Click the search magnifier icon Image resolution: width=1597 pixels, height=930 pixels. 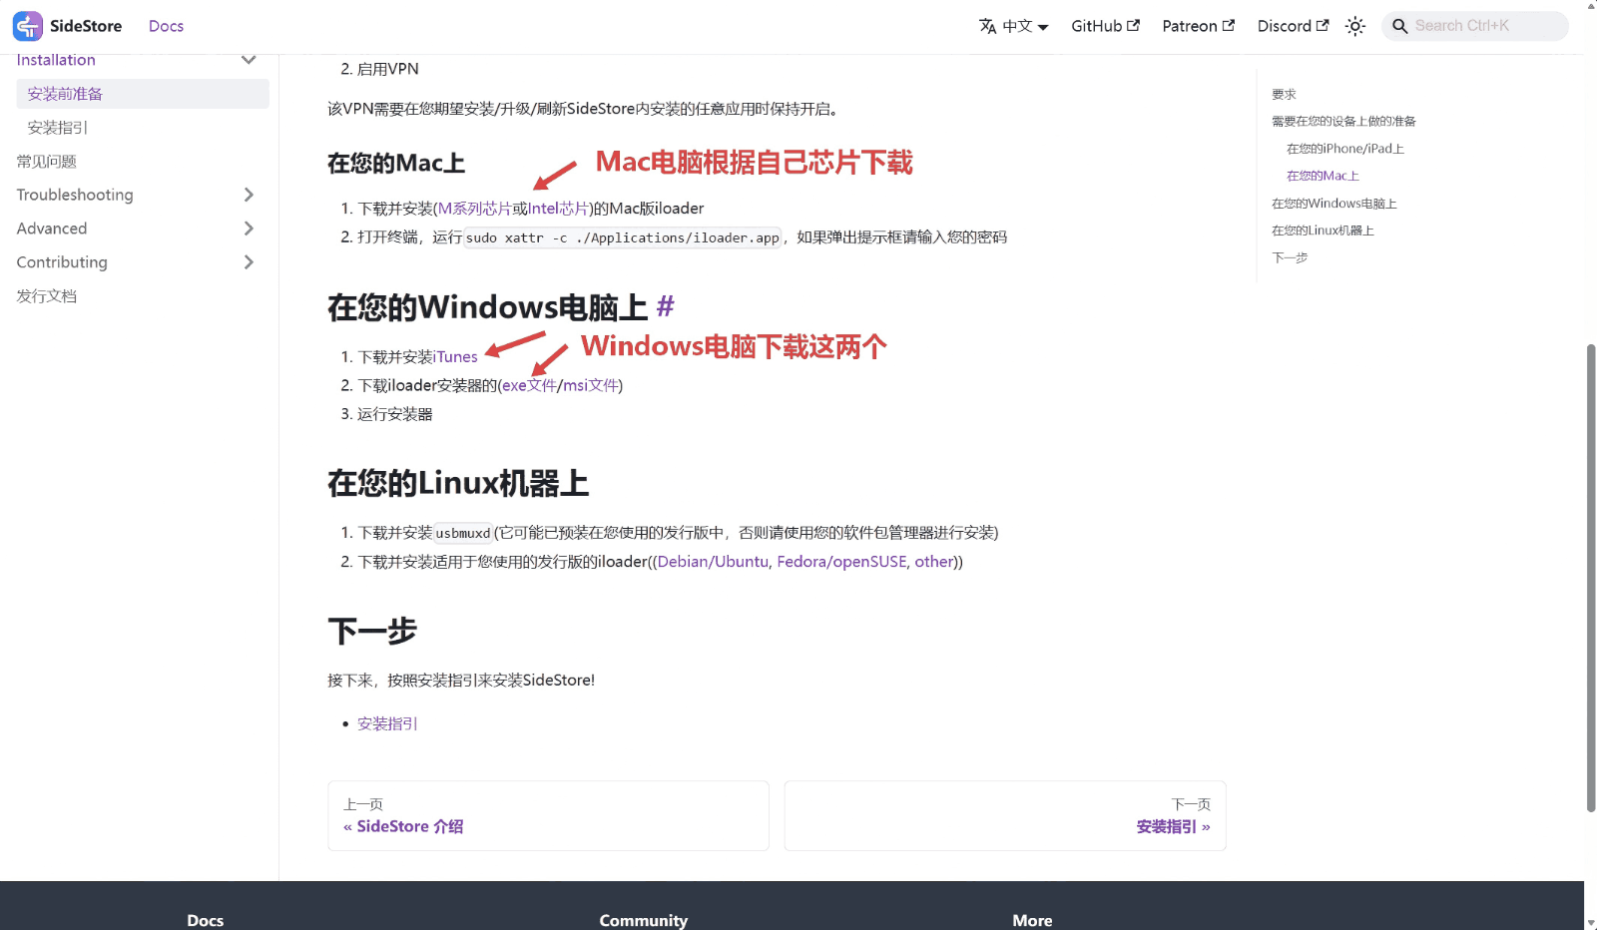[x=1400, y=26]
